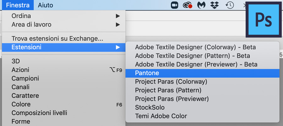Click the Zoom camera menu bar icon
This screenshot has height=126, width=283.
[175, 5]
